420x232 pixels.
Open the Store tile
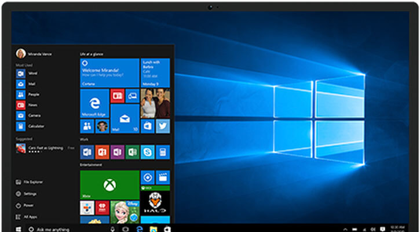[x=148, y=126]
